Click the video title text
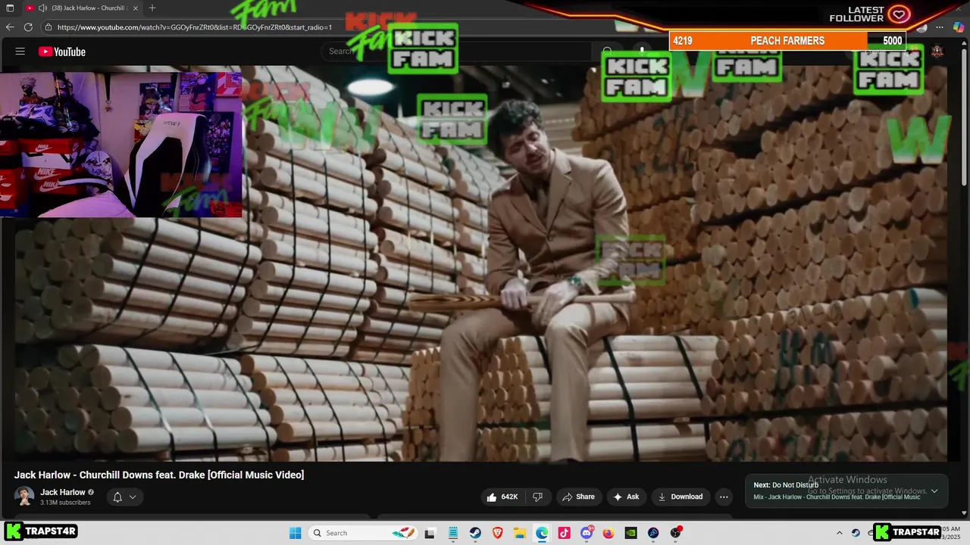The image size is (970, 545). pos(159,475)
